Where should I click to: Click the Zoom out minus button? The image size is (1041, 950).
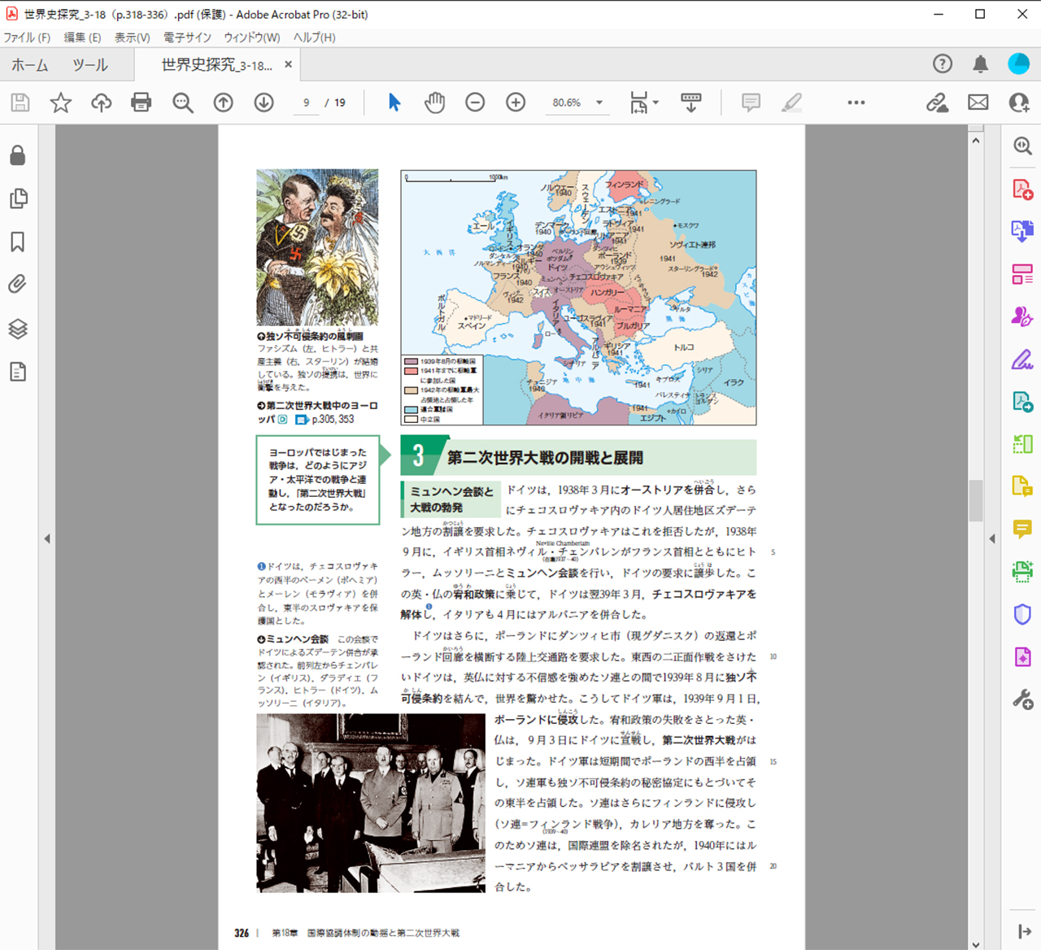[475, 102]
